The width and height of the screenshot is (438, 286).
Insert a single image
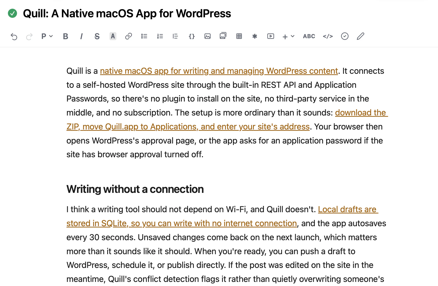[x=208, y=36]
